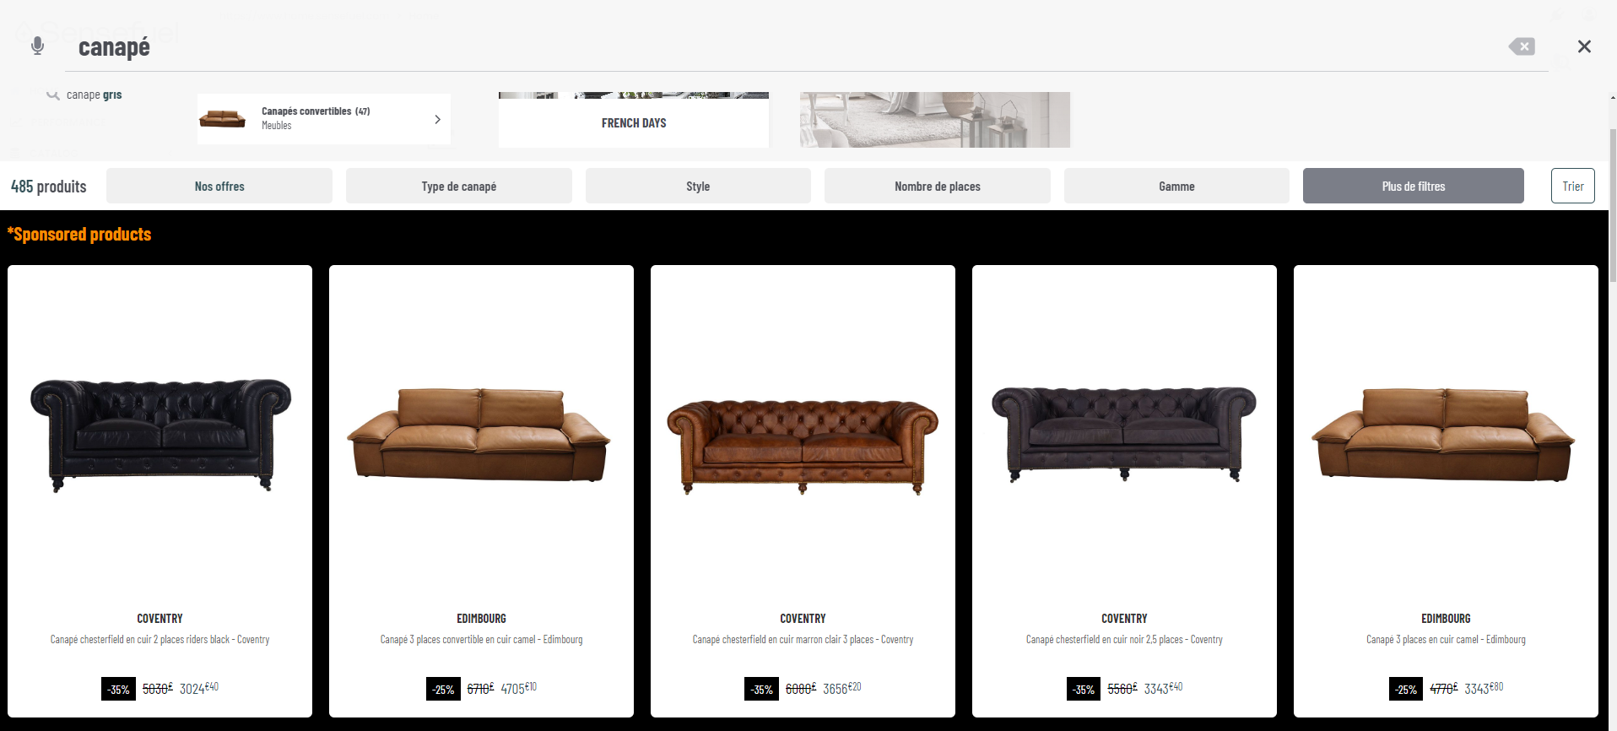Expand the Nos offres filter
The width and height of the screenshot is (1617, 731).
219,186
